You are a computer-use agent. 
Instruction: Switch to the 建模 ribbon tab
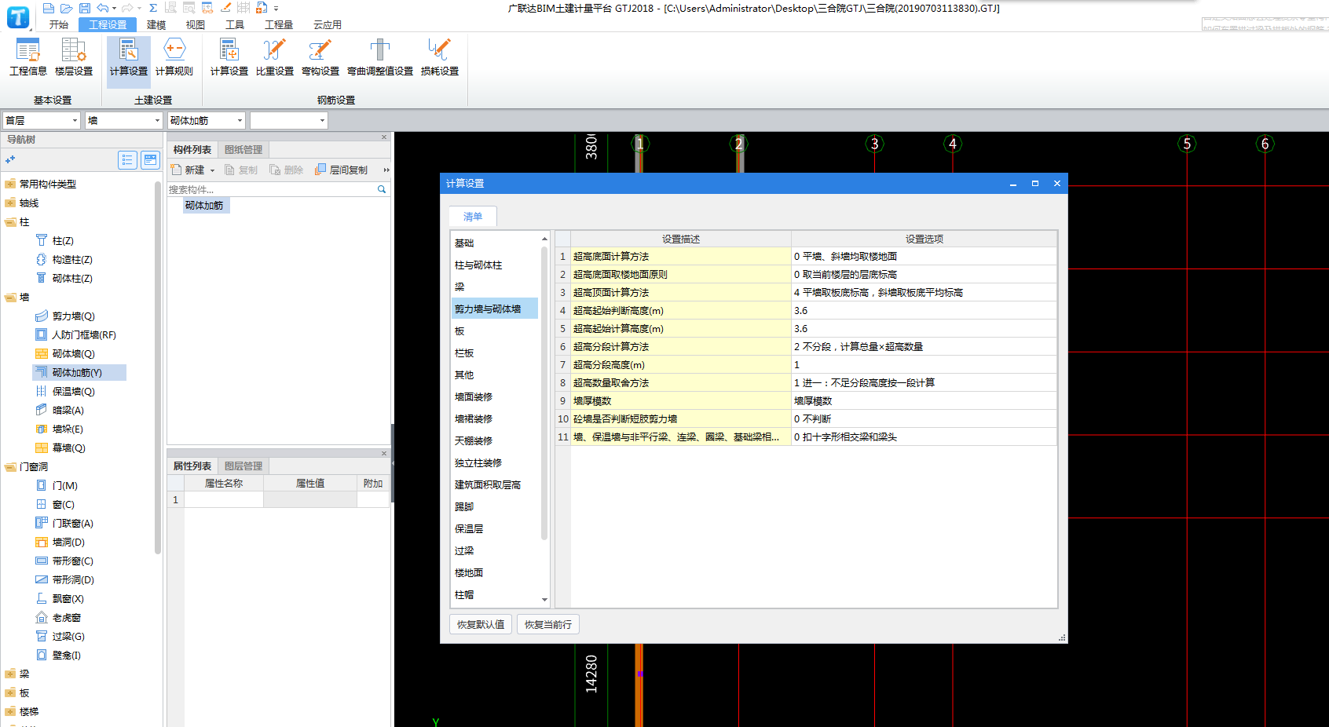(156, 25)
